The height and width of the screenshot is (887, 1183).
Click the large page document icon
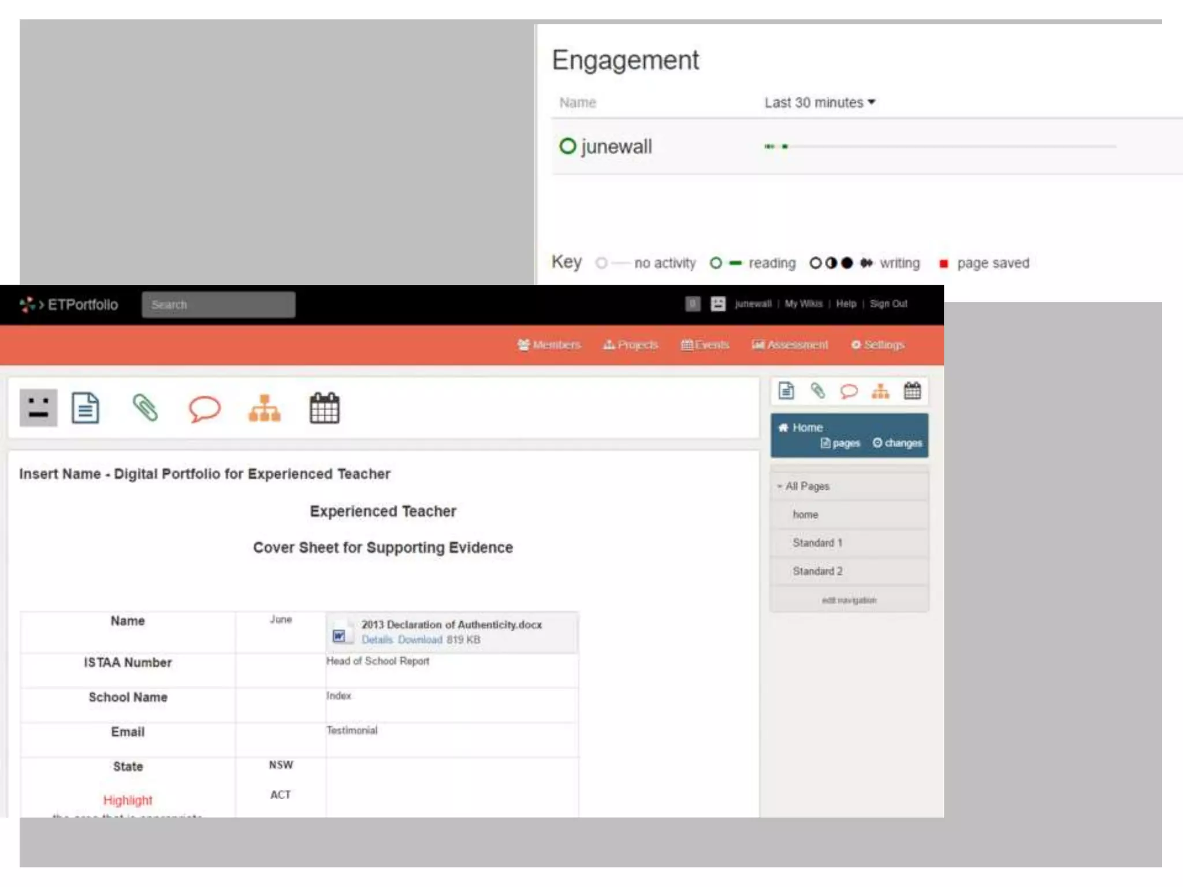85,408
